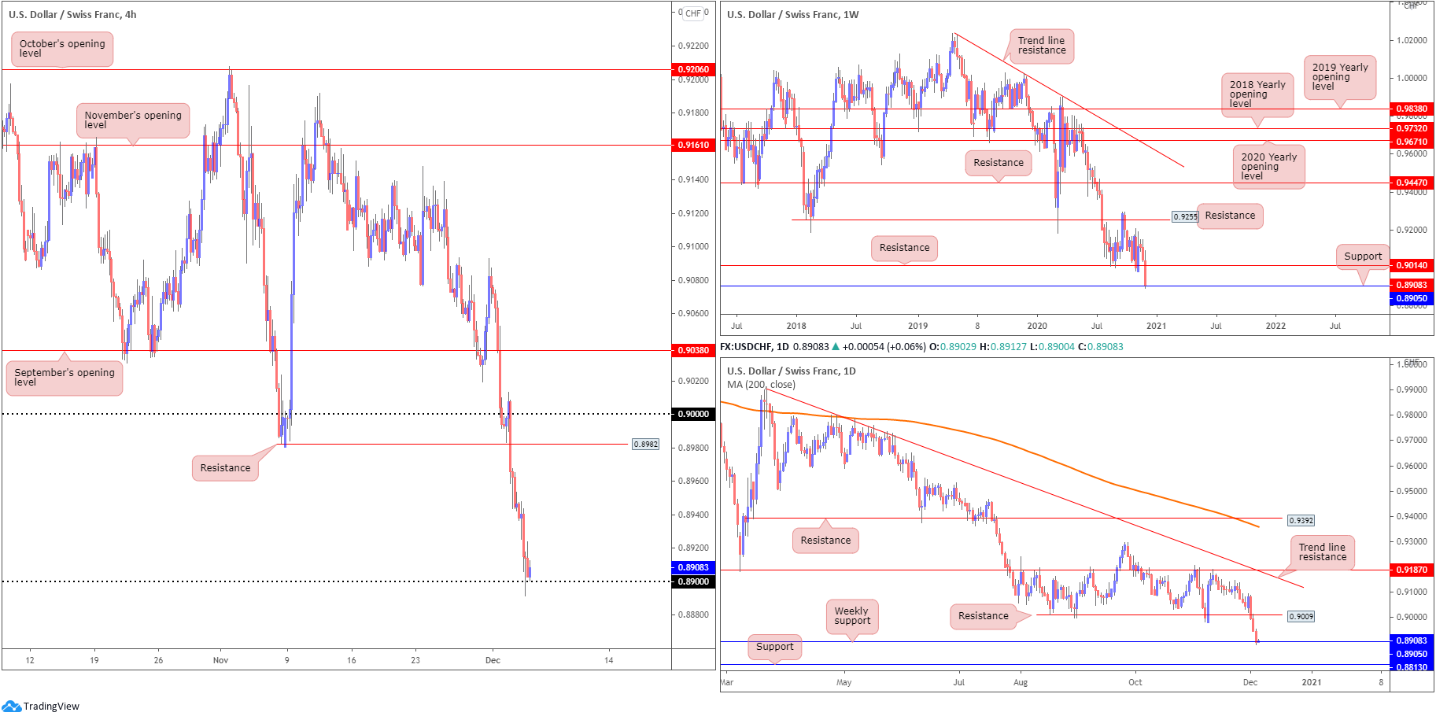This screenshot has width=1436, height=716.
Task: Click Dec on the 4h chart time axis
Action: click(493, 660)
